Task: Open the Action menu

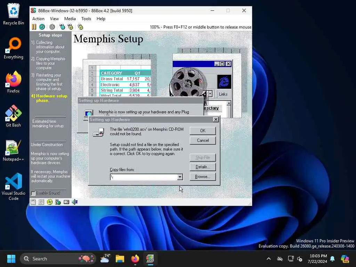Action: click(38, 19)
